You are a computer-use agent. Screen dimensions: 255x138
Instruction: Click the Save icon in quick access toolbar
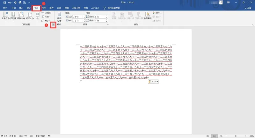coord(4,3)
